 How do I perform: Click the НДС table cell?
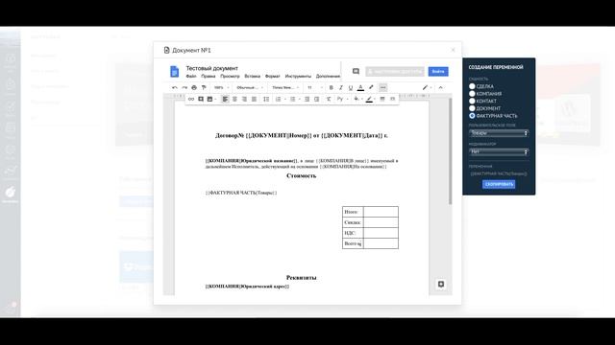click(353, 233)
